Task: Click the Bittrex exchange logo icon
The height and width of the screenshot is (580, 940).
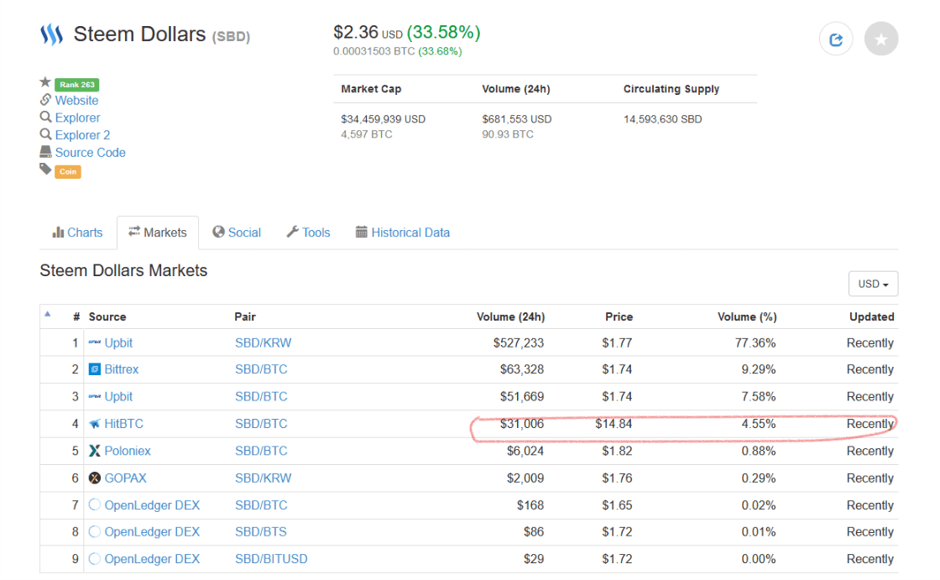Action: [95, 368]
